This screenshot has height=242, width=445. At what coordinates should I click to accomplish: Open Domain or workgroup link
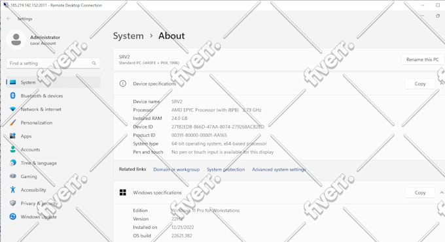click(x=176, y=169)
